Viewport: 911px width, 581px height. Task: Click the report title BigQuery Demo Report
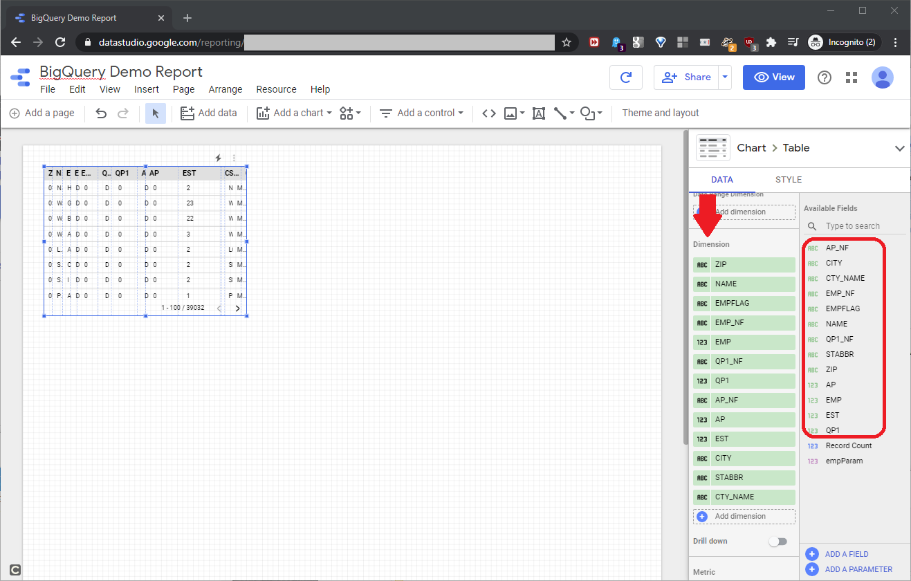(x=121, y=72)
